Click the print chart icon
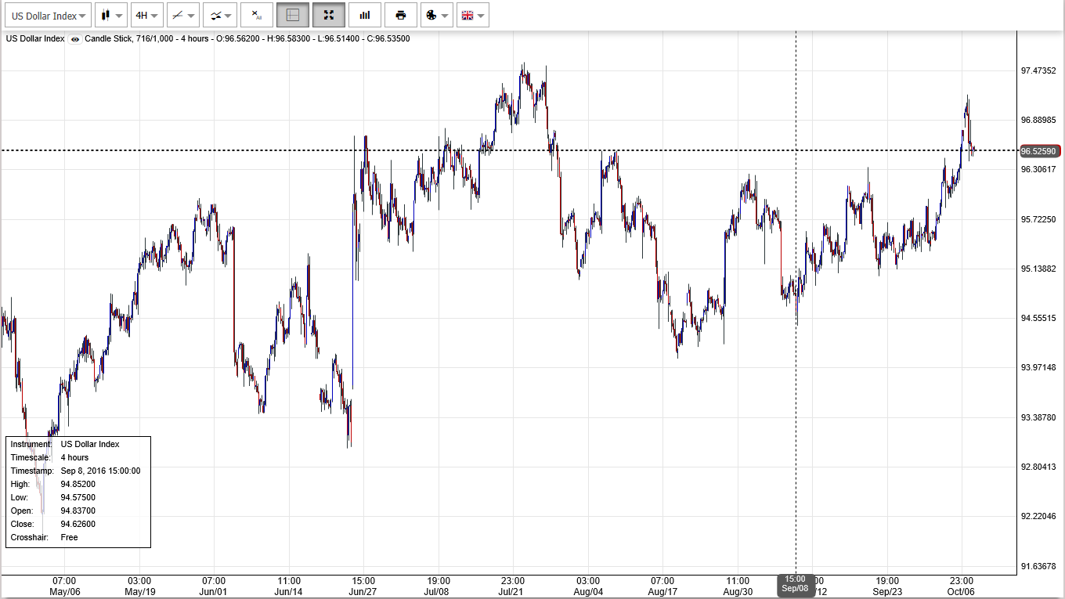 (x=401, y=15)
